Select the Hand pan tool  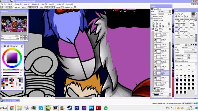coord(185,16)
